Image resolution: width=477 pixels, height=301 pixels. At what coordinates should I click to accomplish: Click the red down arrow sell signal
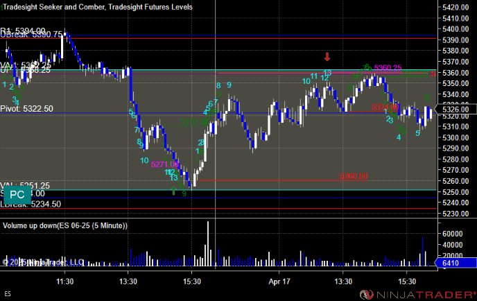pos(327,57)
